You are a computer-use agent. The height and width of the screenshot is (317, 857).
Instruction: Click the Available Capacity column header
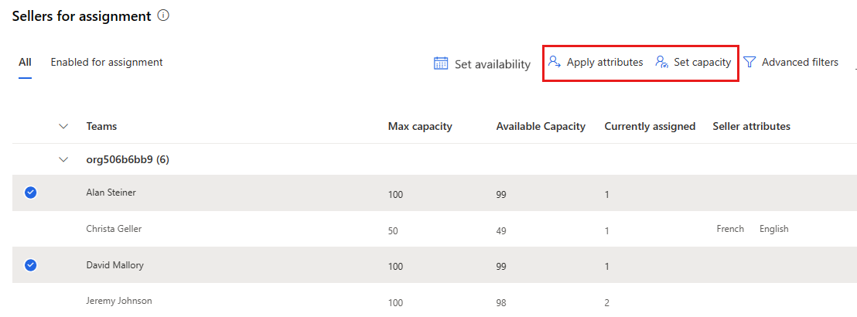[x=541, y=126]
